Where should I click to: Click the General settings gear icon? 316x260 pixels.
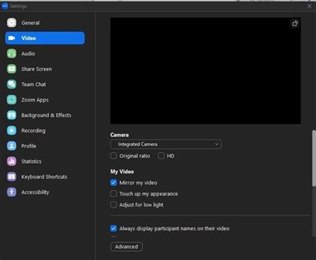pos(11,23)
